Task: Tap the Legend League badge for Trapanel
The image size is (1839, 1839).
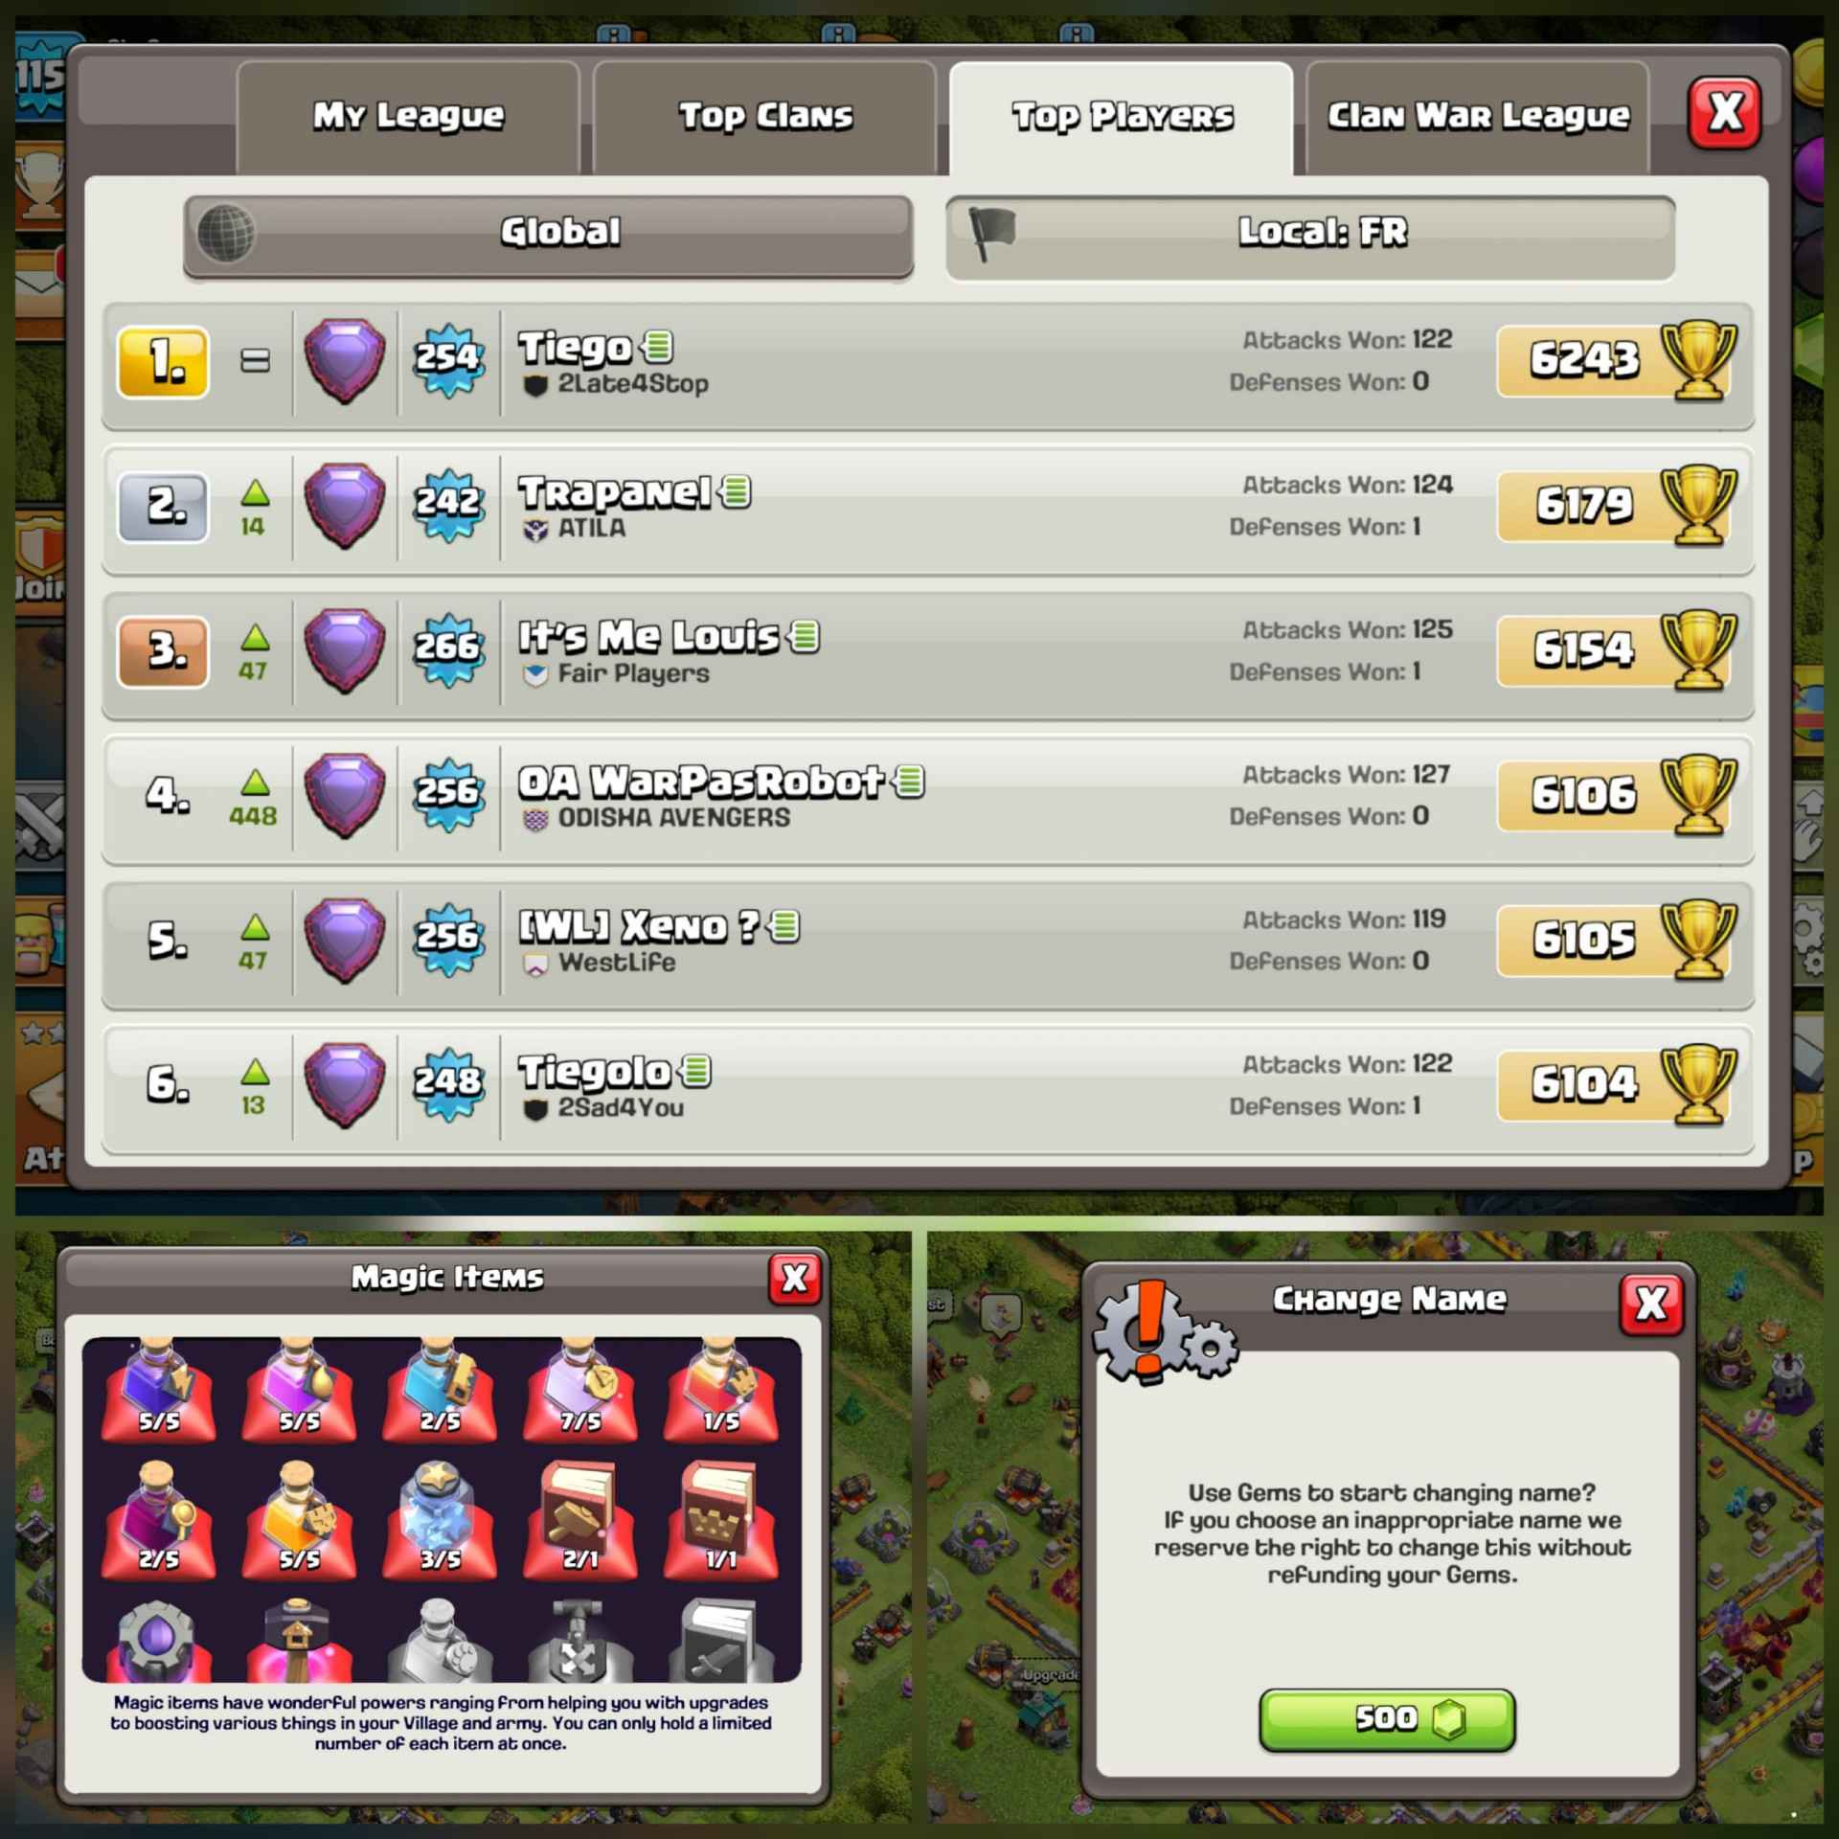Action: tap(345, 506)
